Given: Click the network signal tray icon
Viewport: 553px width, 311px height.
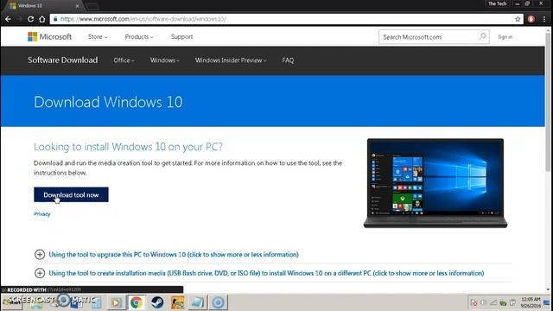Looking at the screenshot, I should (493, 302).
